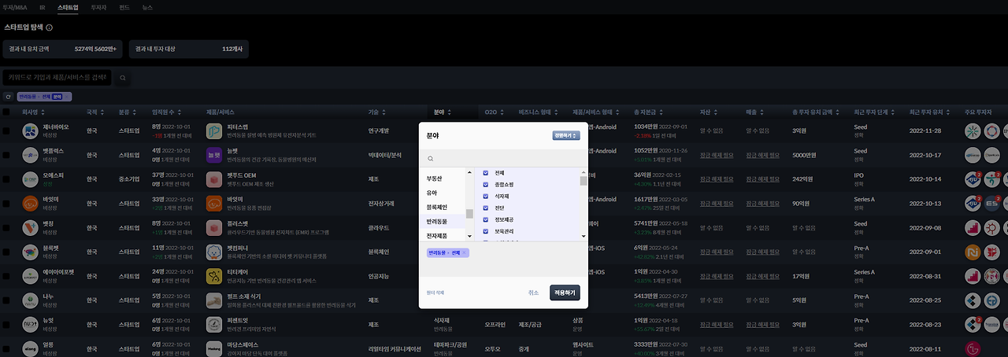
Task: Tick the select-all checkbox in table header
Action: (x=6, y=112)
